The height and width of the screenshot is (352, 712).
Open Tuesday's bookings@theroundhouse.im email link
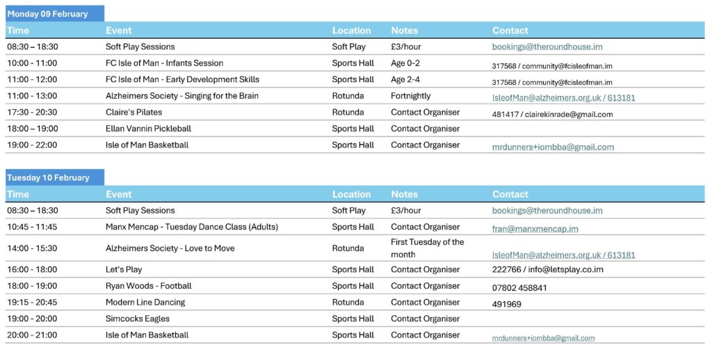pyautogui.click(x=547, y=211)
